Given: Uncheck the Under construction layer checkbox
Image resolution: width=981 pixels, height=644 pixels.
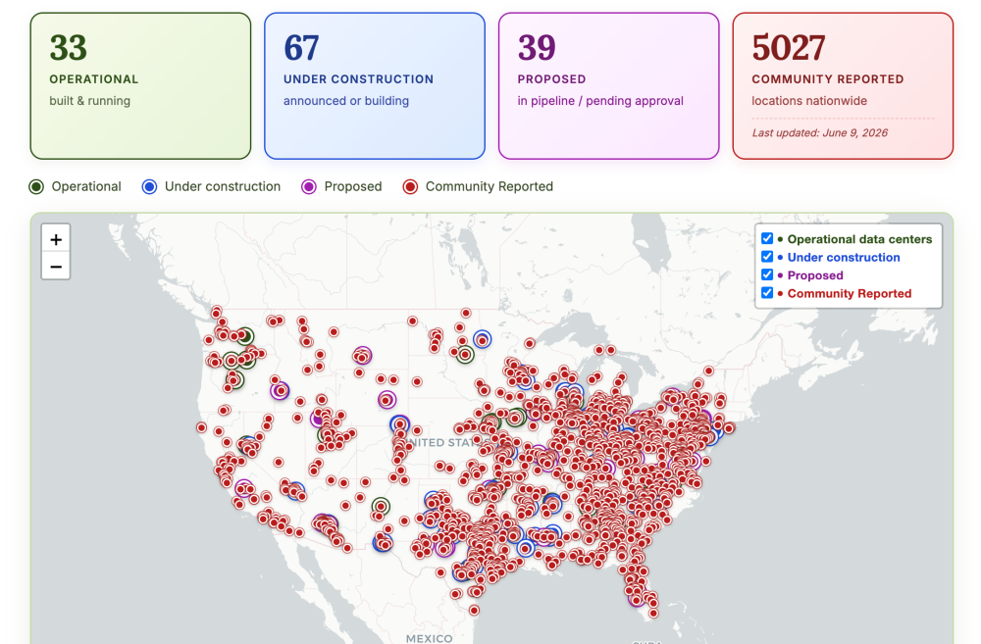Looking at the screenshot, I should 767,257.
